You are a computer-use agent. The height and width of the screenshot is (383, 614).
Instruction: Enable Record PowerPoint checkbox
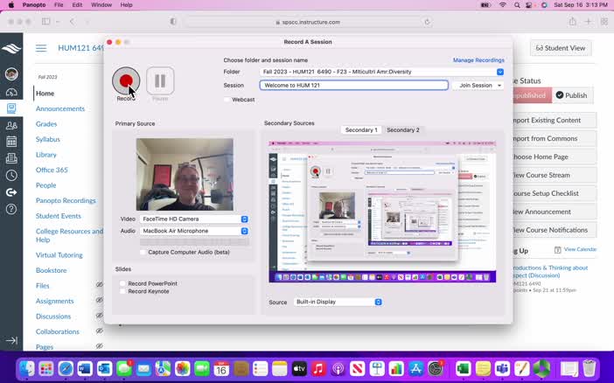click(x=122, y=283)
